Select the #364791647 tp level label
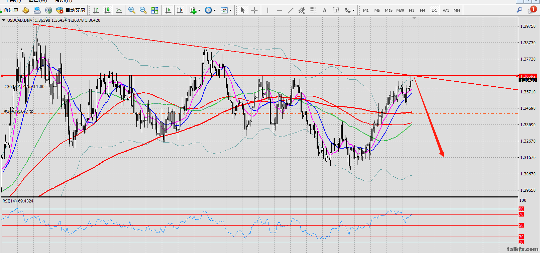The height and width of the screenshot is (253, 540). pos(19,111)
